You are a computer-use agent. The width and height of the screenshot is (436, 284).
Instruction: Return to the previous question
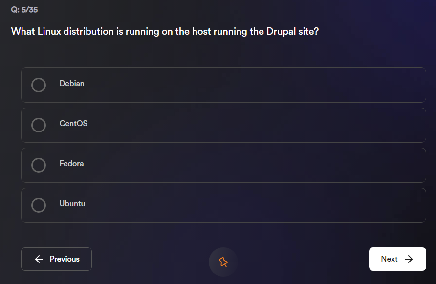point(56,259)
